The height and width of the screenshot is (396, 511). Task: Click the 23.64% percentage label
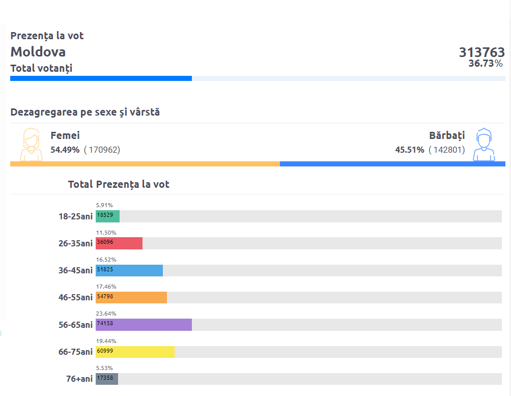106,314
